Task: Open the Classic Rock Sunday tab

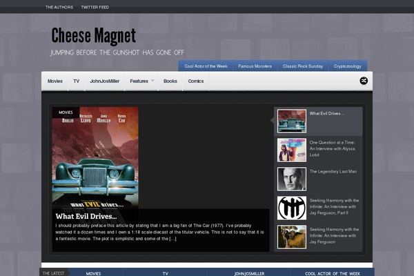Action: [x=303, y=66]
